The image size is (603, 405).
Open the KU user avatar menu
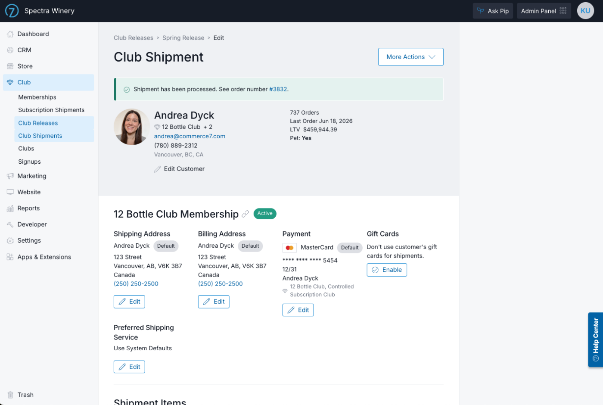(x=585, y=11)
